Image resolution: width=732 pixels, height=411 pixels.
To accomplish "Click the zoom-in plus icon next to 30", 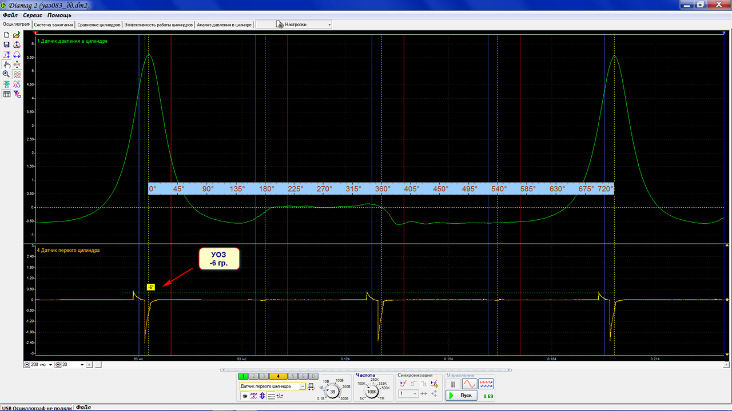I will 58,364.
